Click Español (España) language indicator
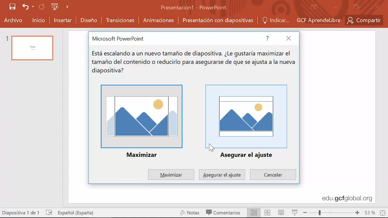Screen dimensions: 388x218 coord(75,213)
